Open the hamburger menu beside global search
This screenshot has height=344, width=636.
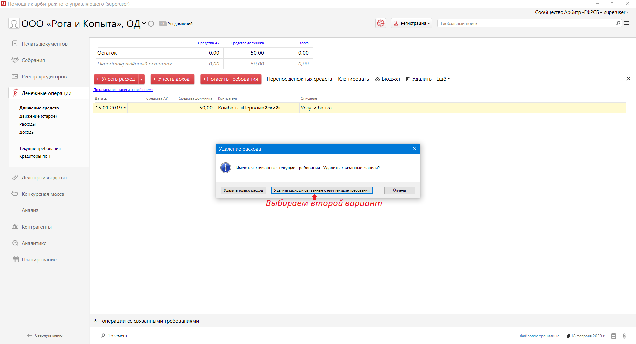tap(626, 23)
